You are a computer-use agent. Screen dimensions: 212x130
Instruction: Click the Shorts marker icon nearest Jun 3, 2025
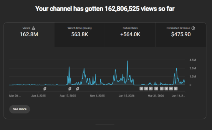(x=45, y=88)
